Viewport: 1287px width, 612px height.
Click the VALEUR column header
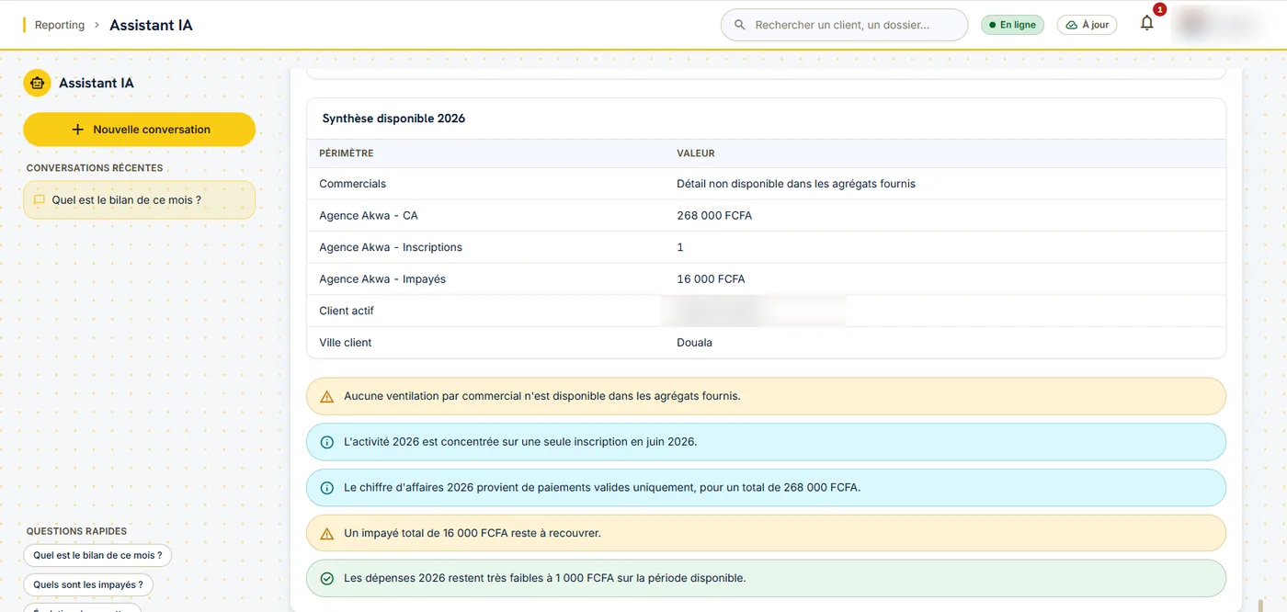tap(696, 153)
